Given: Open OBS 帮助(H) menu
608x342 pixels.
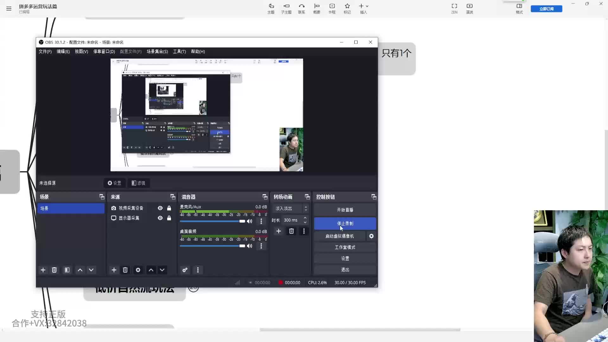Looking at the screenshot, I should point(198,51).
